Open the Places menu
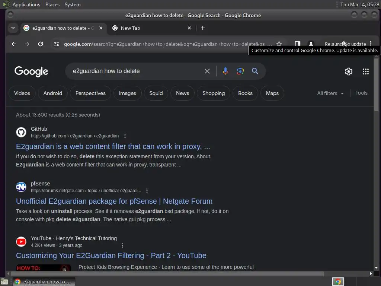 pos(52,4)
